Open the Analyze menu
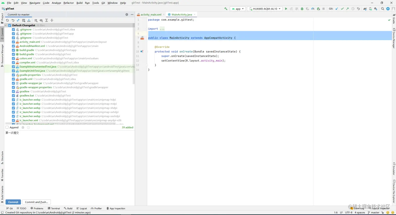Screen dimensions: 396x215 (56, 3)
